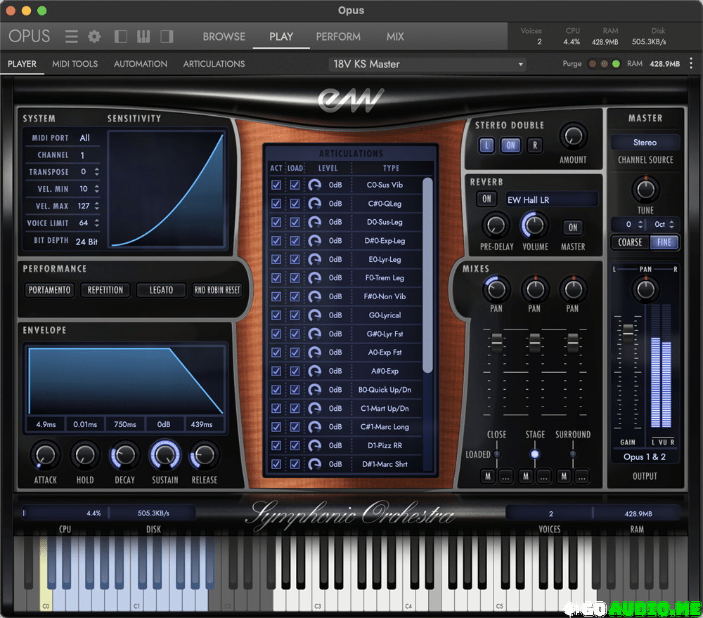Screen dimensions: 703x618
Task: Open the EW Hall LR reverb preset list
Action: tap(551, 199)
